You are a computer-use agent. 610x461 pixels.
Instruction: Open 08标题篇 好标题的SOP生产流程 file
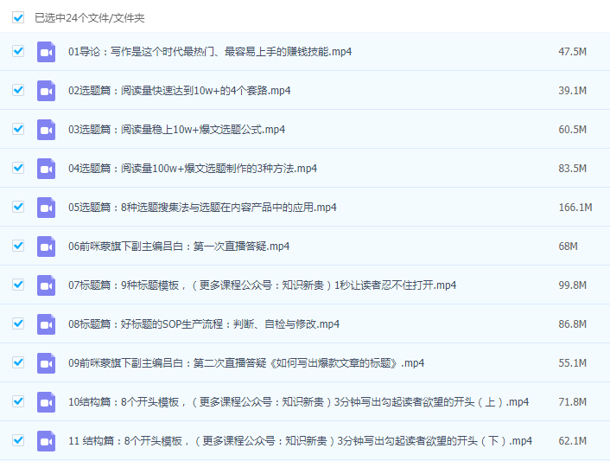204,324
